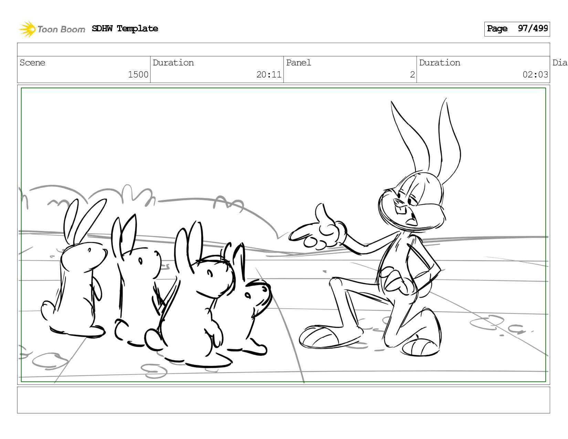The height and width of the screenshot is (439, 568).
Task: Click the 'Page 97/499' page indicator
Action: click(x=517, y=29)
